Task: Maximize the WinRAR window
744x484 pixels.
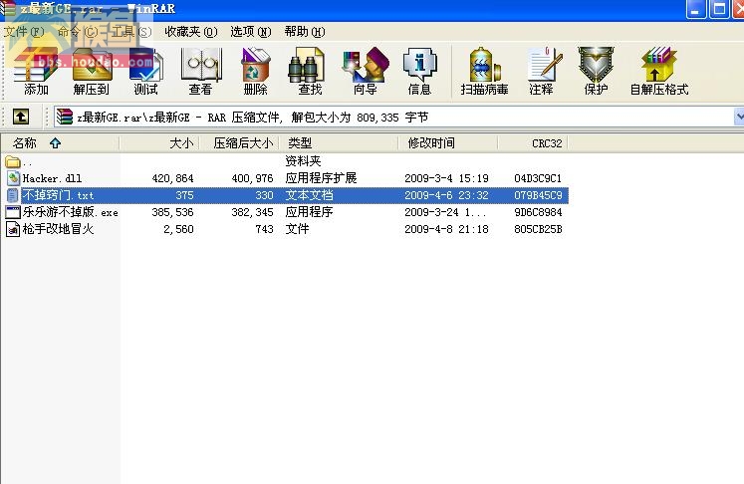Action: pos(719,10)
